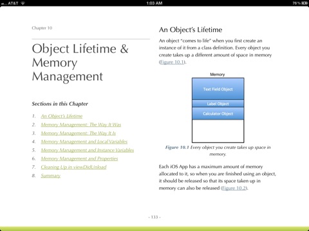Tap the 76% battery percentage text
The width and height of the screenshot is (309, 231).
point(297,3)
